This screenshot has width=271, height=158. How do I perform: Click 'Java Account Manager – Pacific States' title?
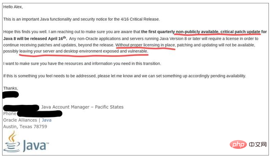[82, 107]
